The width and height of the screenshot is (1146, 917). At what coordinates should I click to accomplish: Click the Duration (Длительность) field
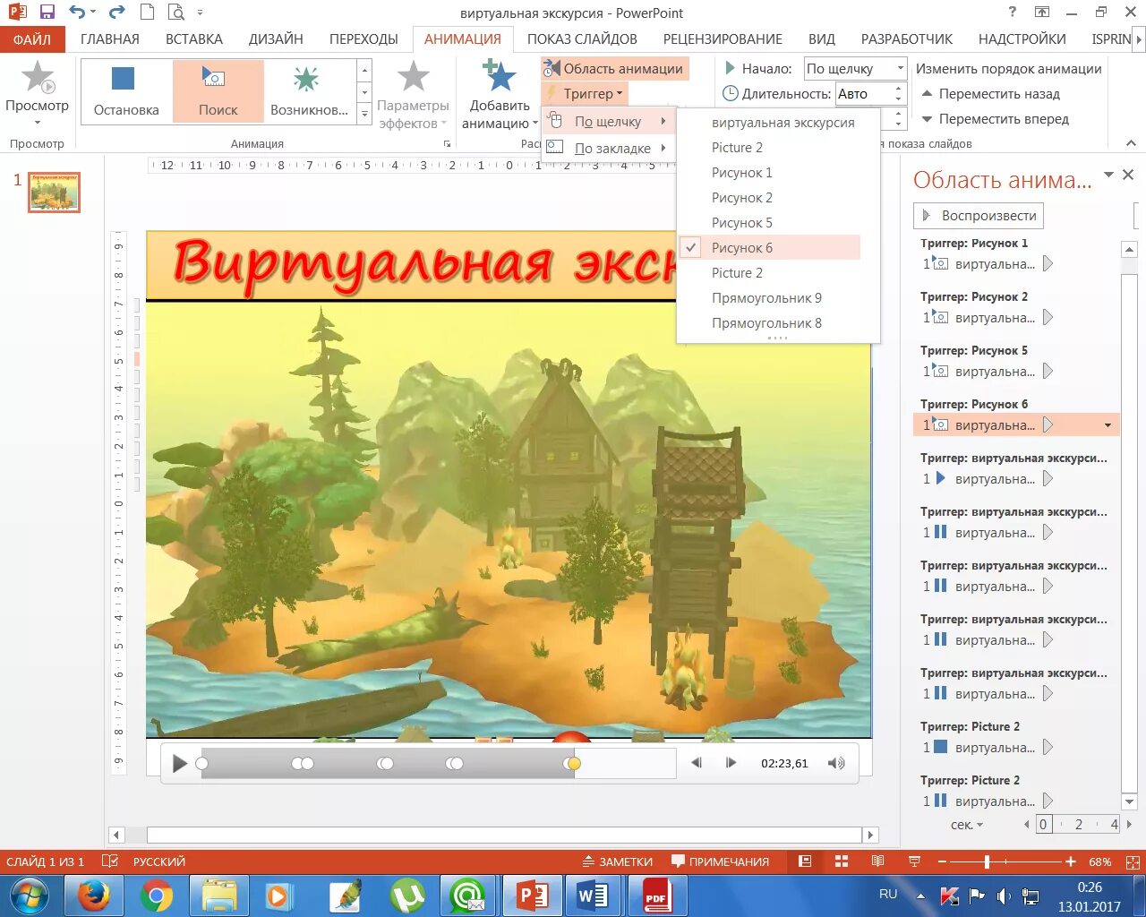(869, 94)
